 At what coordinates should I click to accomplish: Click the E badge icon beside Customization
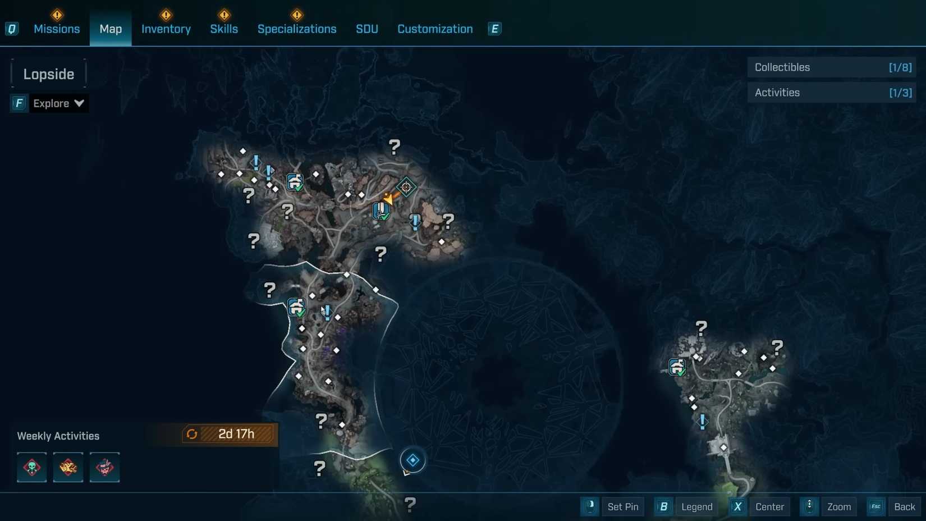(494, 29)
